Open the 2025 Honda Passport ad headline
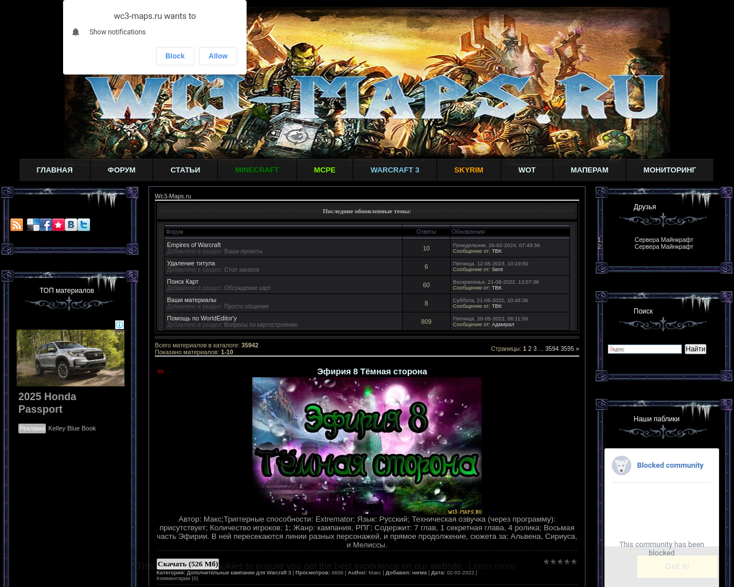The image size is (734, 587). 47,403
